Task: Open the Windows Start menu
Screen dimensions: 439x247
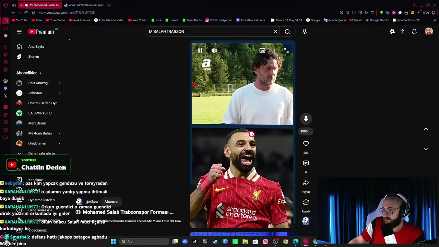Action: (114, 242)
